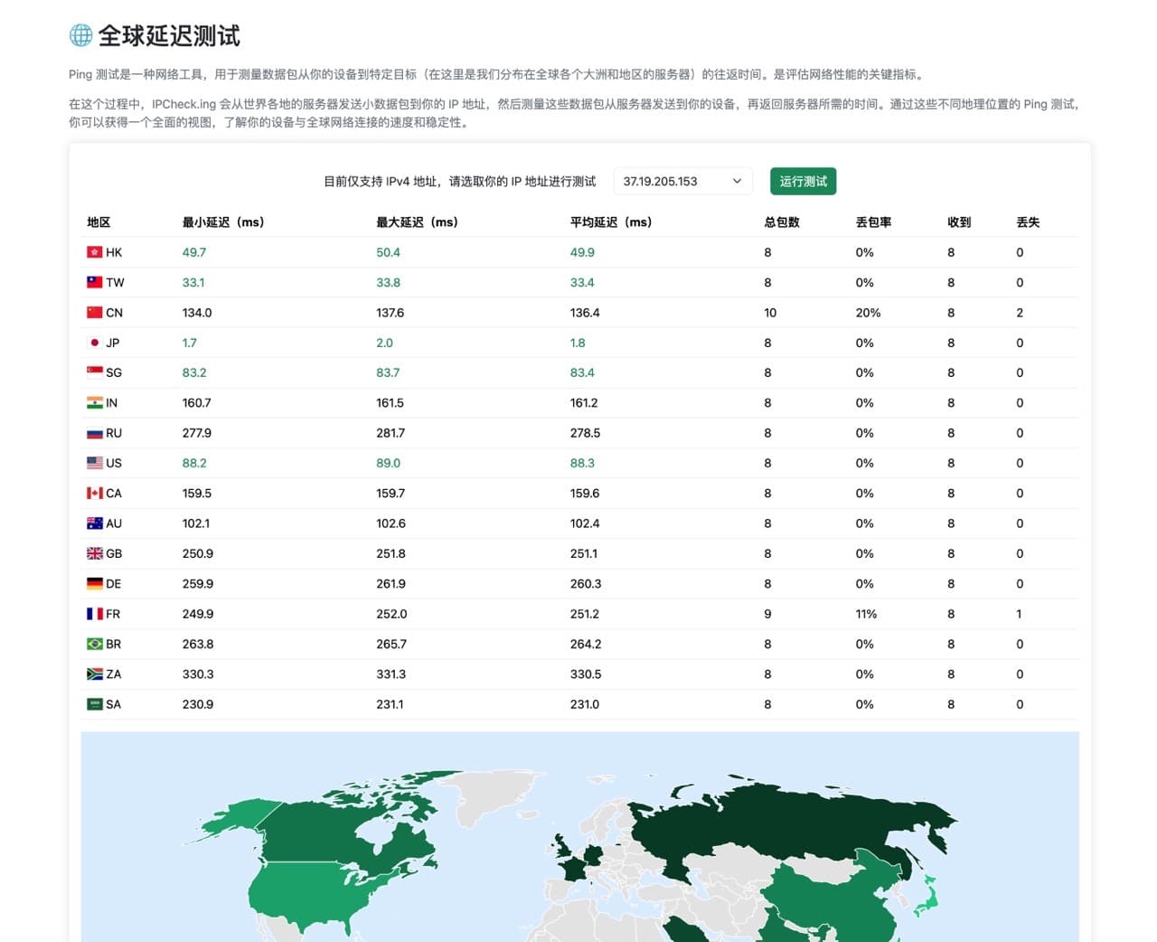This screenshot has height=942, width=1157.
Task: Click the CA average latency value 159.6
Action: click(585, 494)
